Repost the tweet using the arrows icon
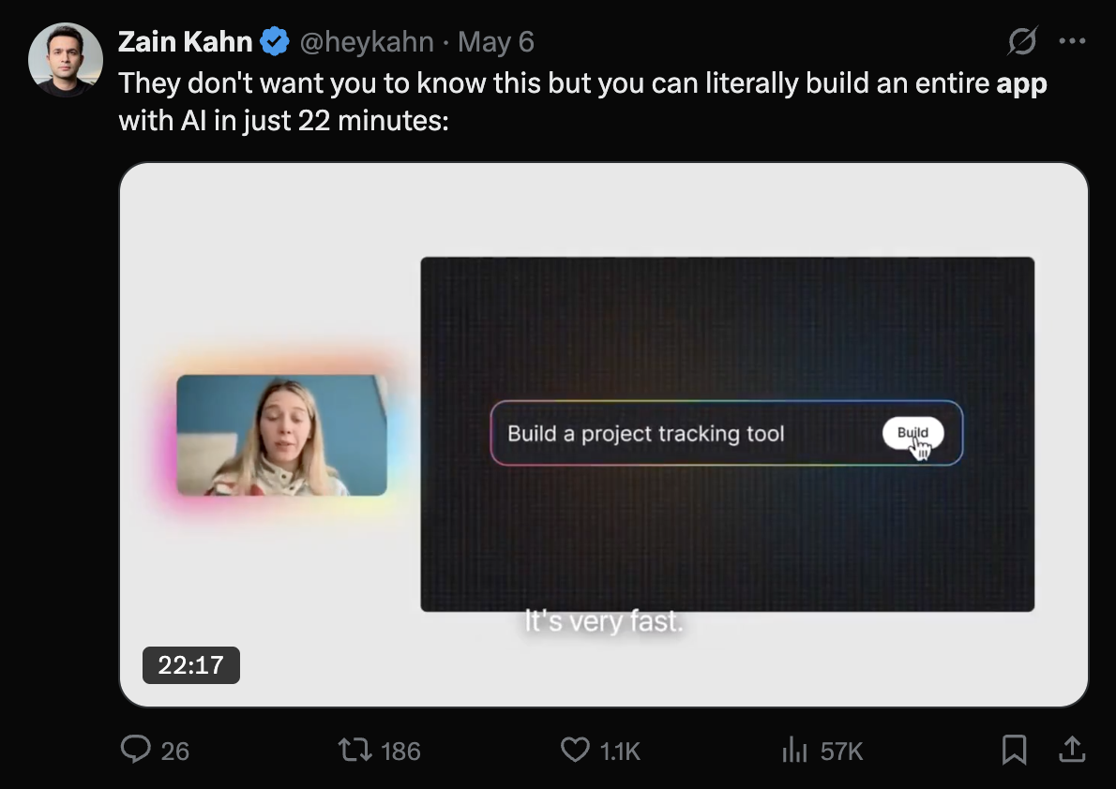This screenshot has height=789, width=1116. (354, 750)
